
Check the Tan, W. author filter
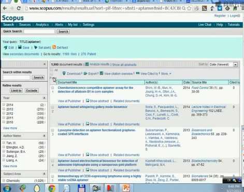[x=4, y=142]
